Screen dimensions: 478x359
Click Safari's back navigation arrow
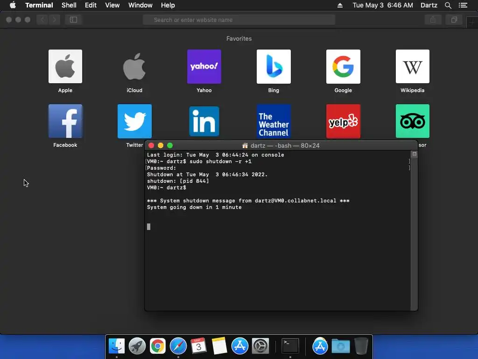(x=42, y=20)
